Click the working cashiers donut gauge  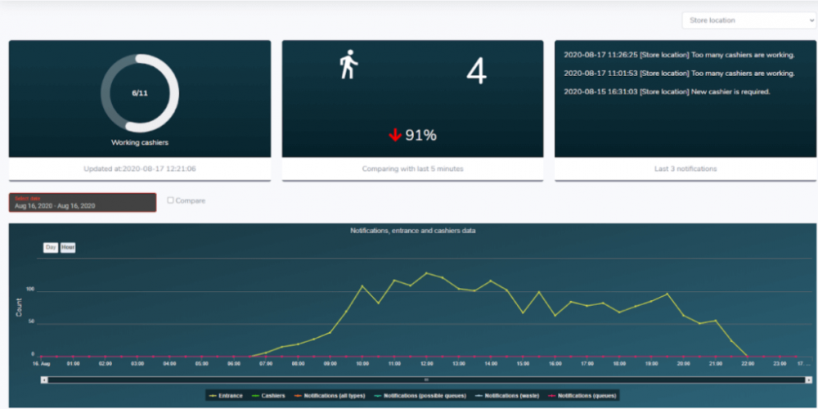140,93
